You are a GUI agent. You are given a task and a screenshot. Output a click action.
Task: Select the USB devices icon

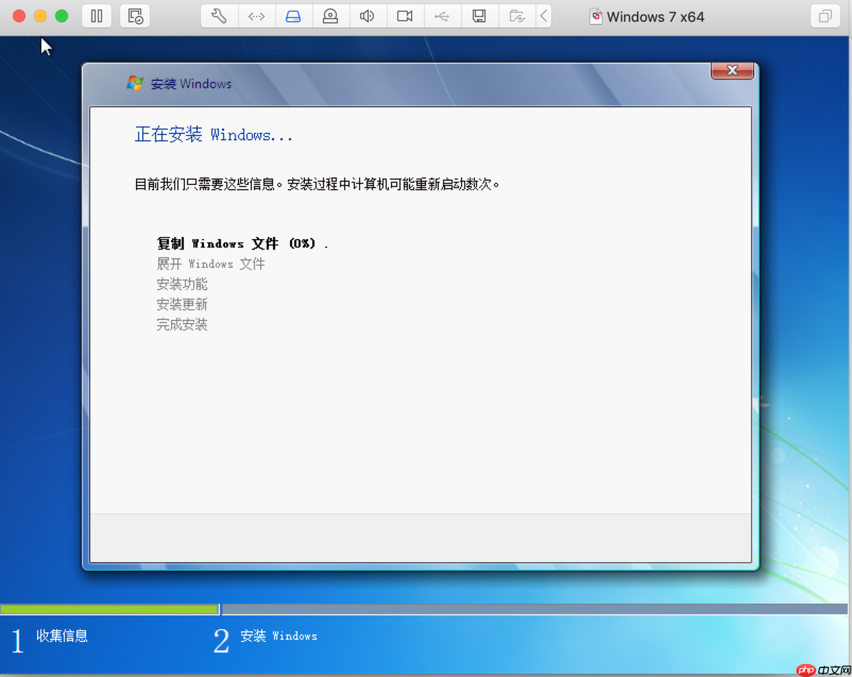point(442,16)
